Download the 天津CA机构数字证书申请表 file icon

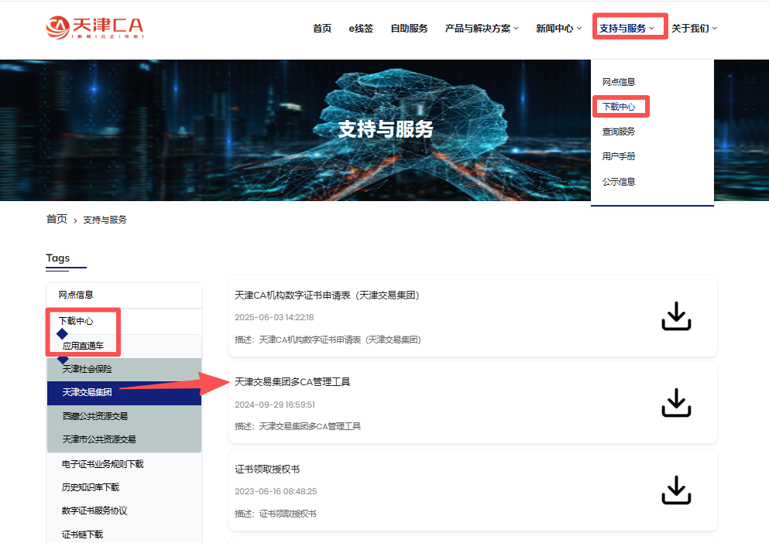coord(675,316)
